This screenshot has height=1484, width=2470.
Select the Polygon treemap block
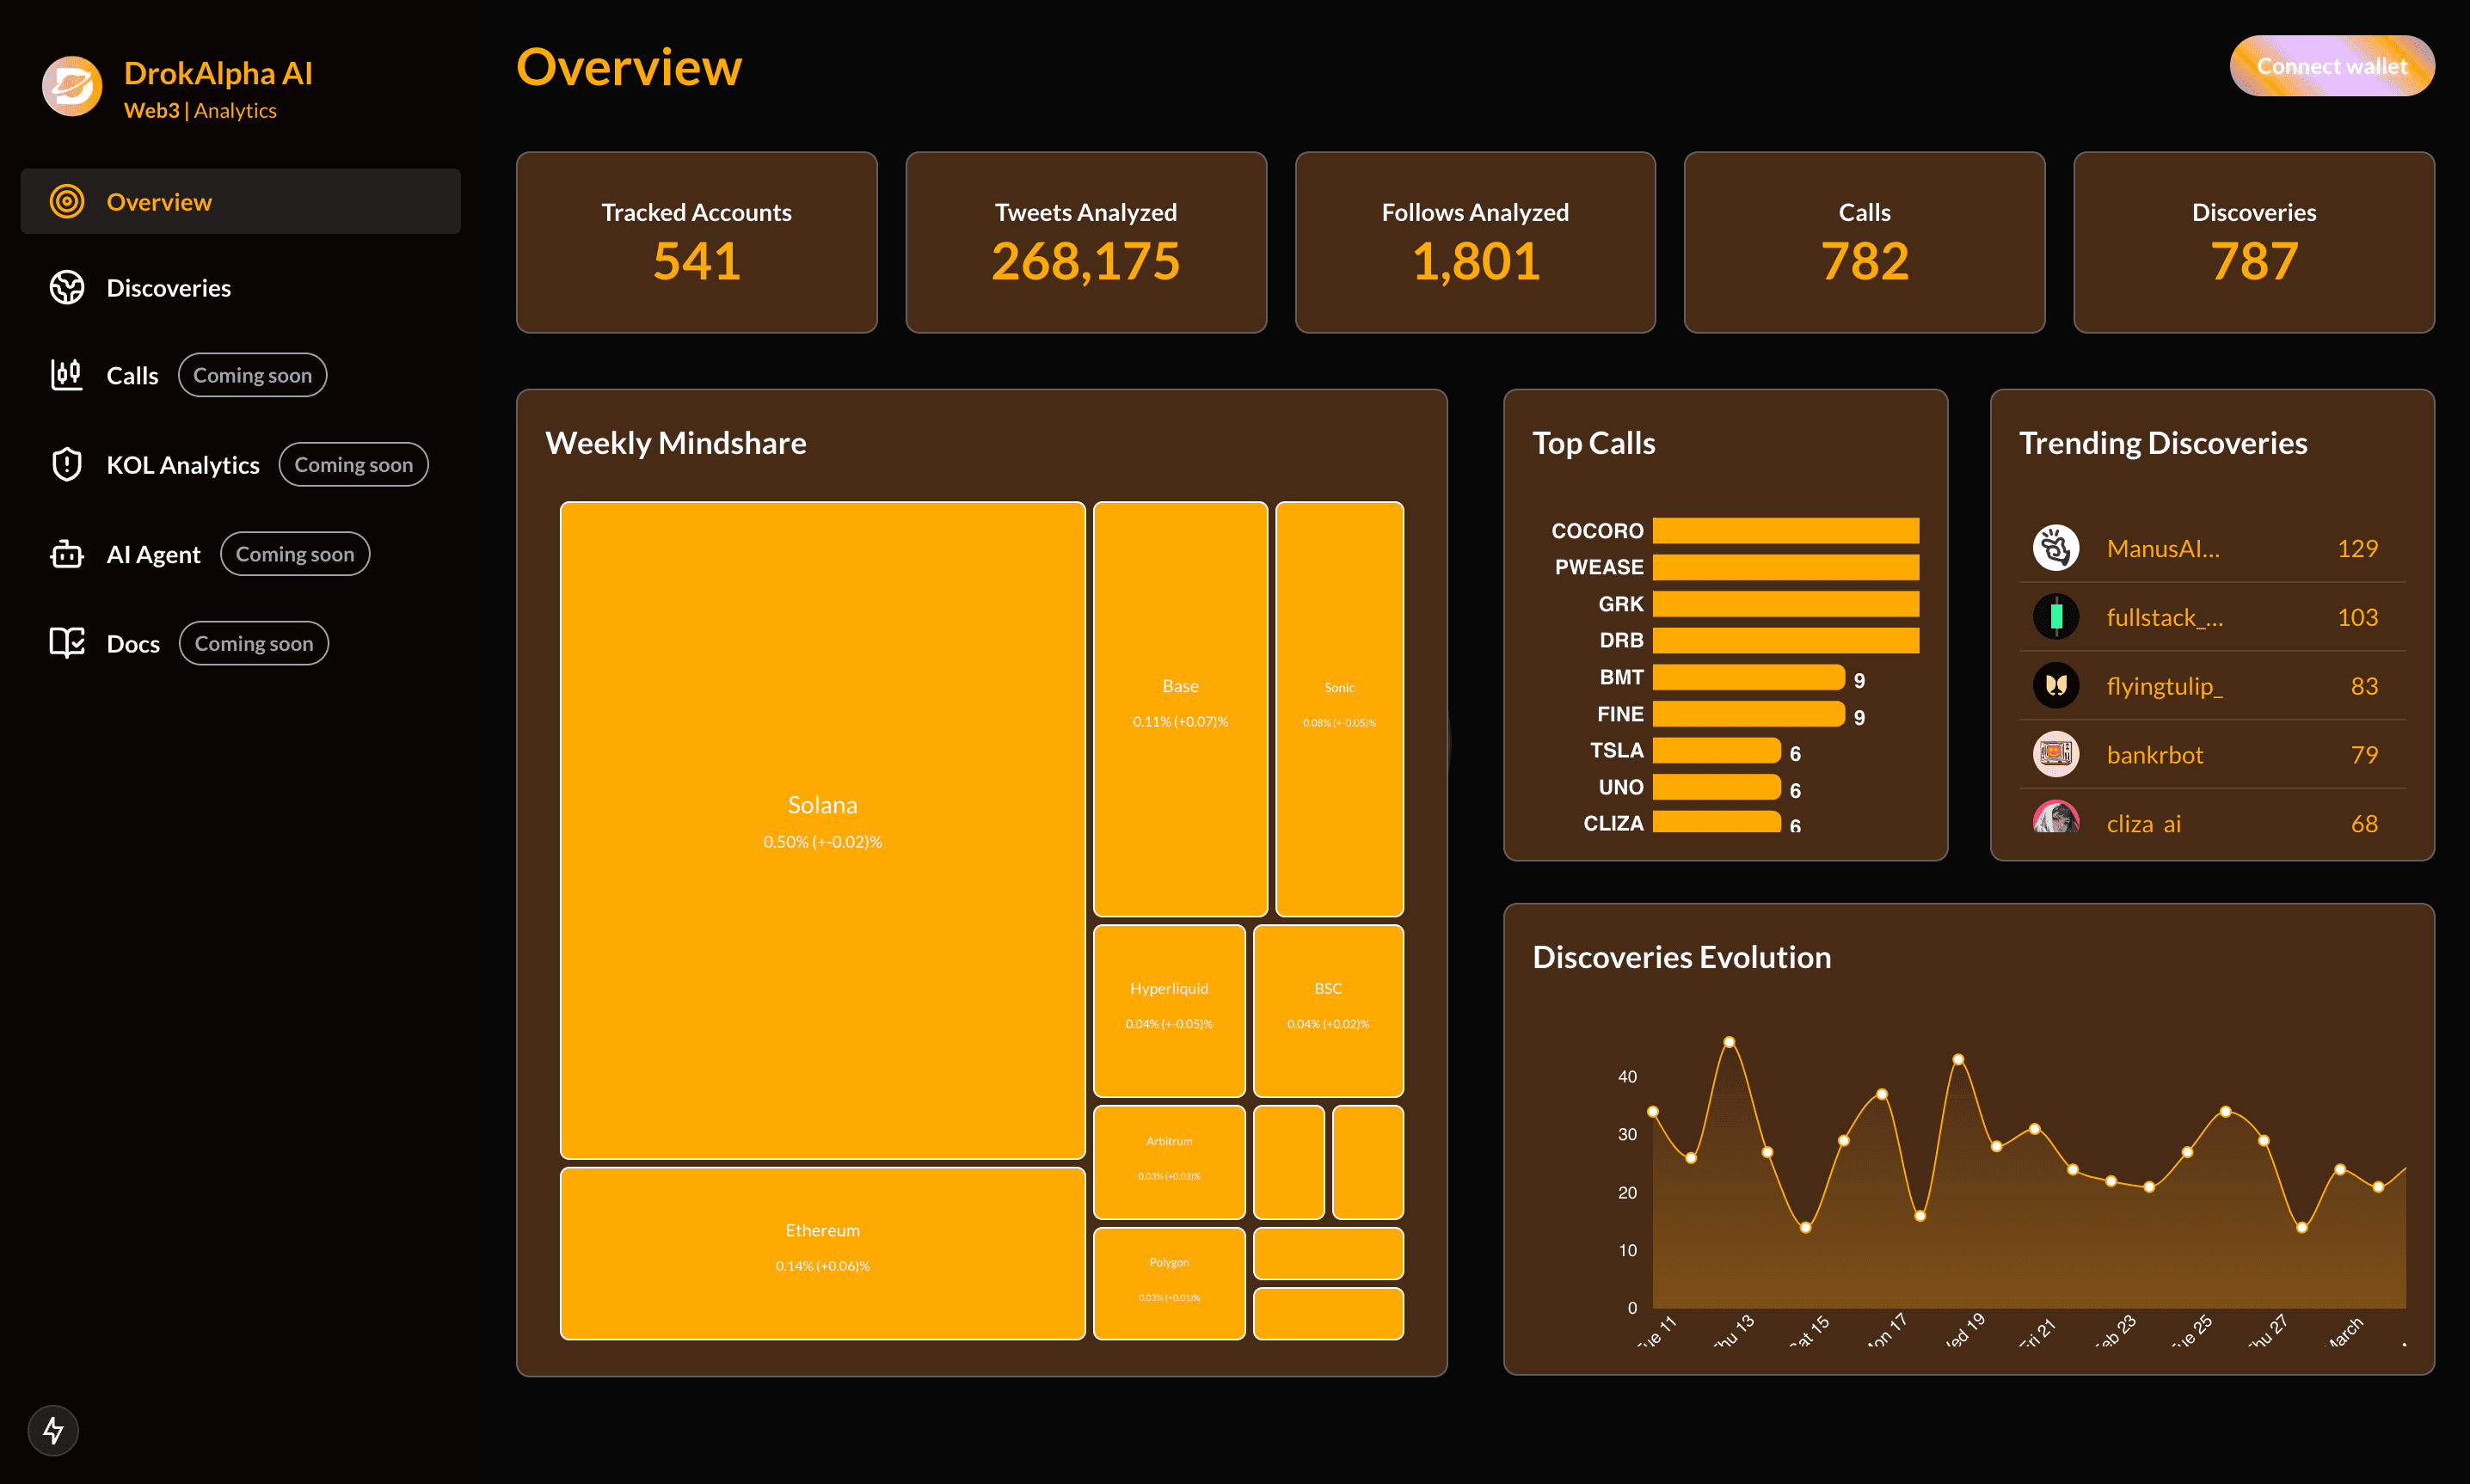coord(1169,1283)
